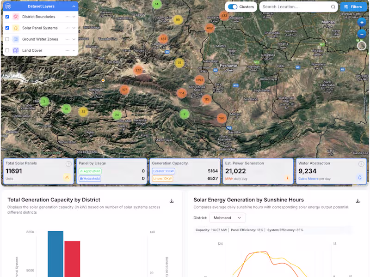Click the yellow 99 cluster marker

(178, 20)
